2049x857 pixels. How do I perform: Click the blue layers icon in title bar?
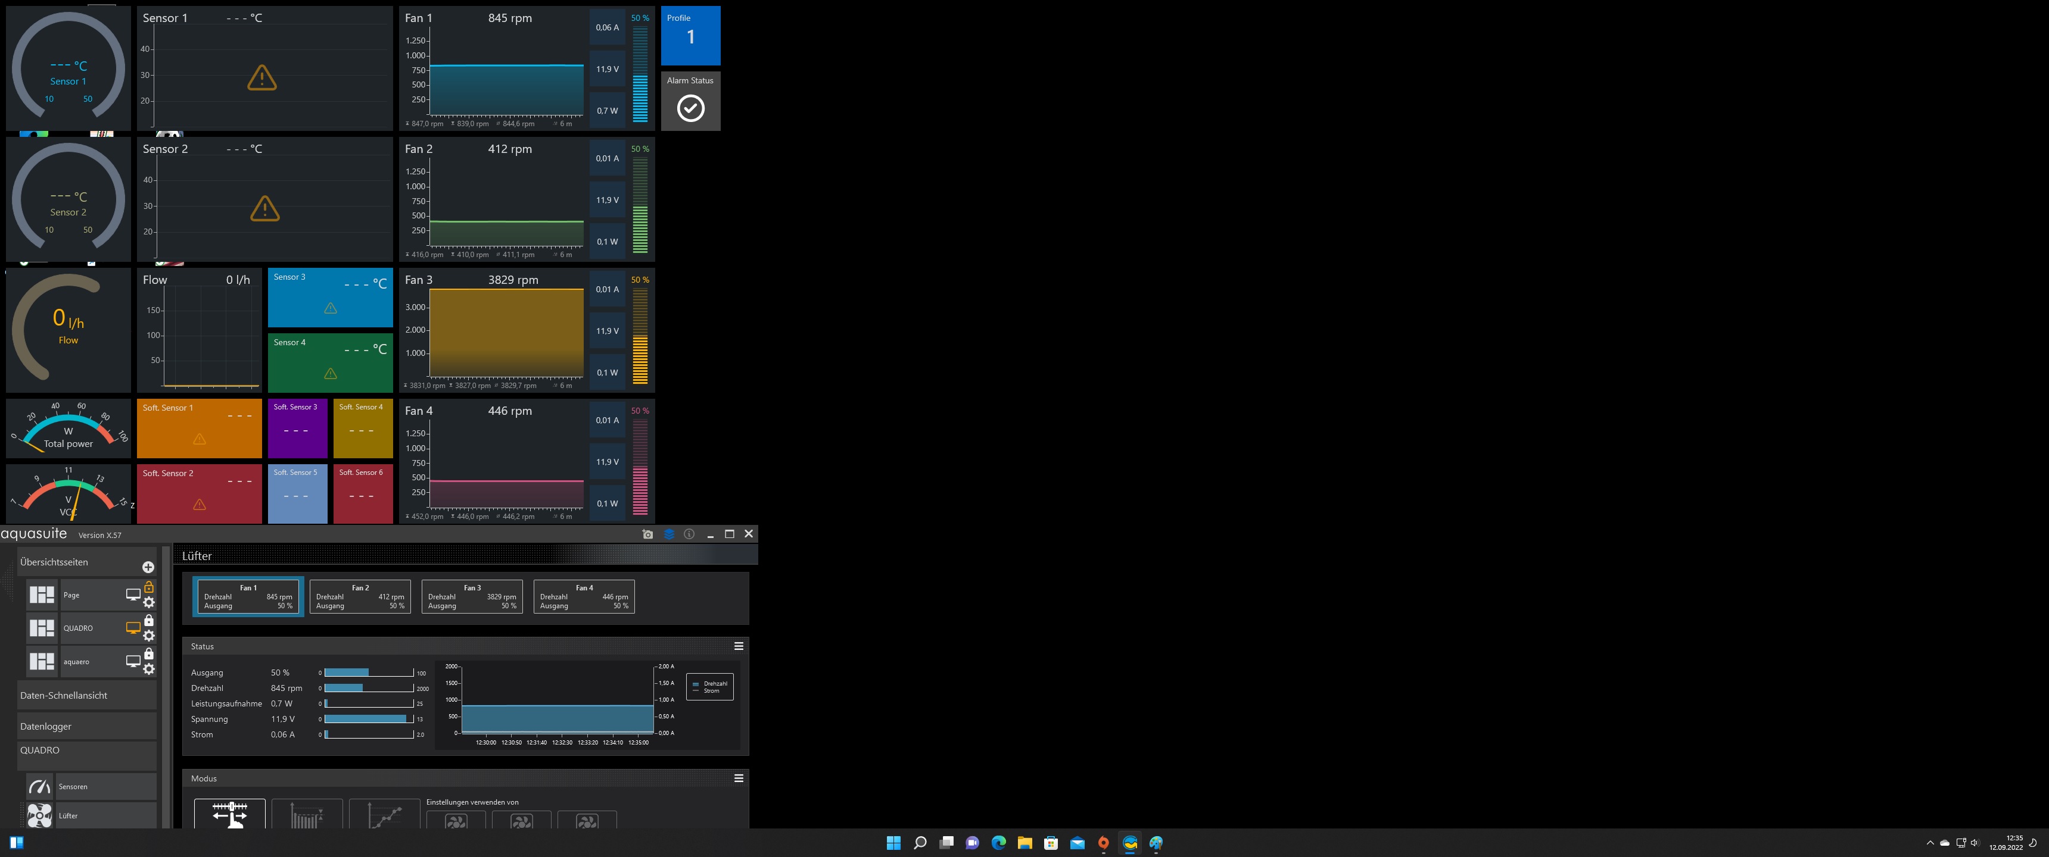point(669,534)
